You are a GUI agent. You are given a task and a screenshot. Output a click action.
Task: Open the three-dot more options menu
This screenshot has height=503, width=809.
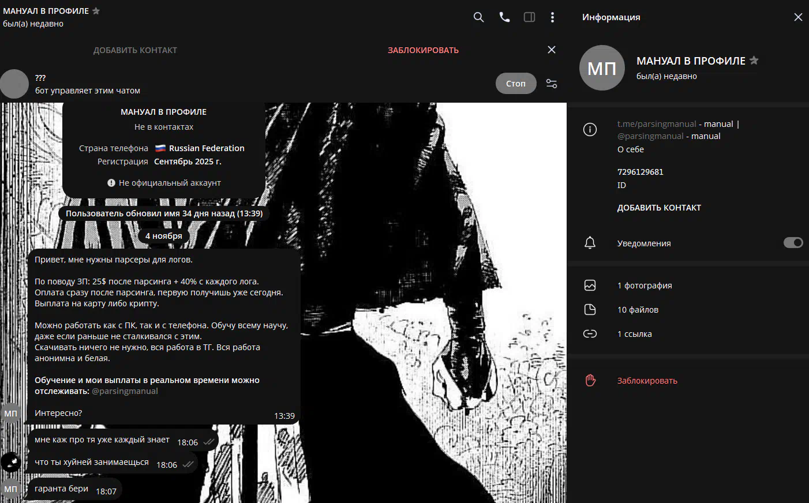pos(552,17)
